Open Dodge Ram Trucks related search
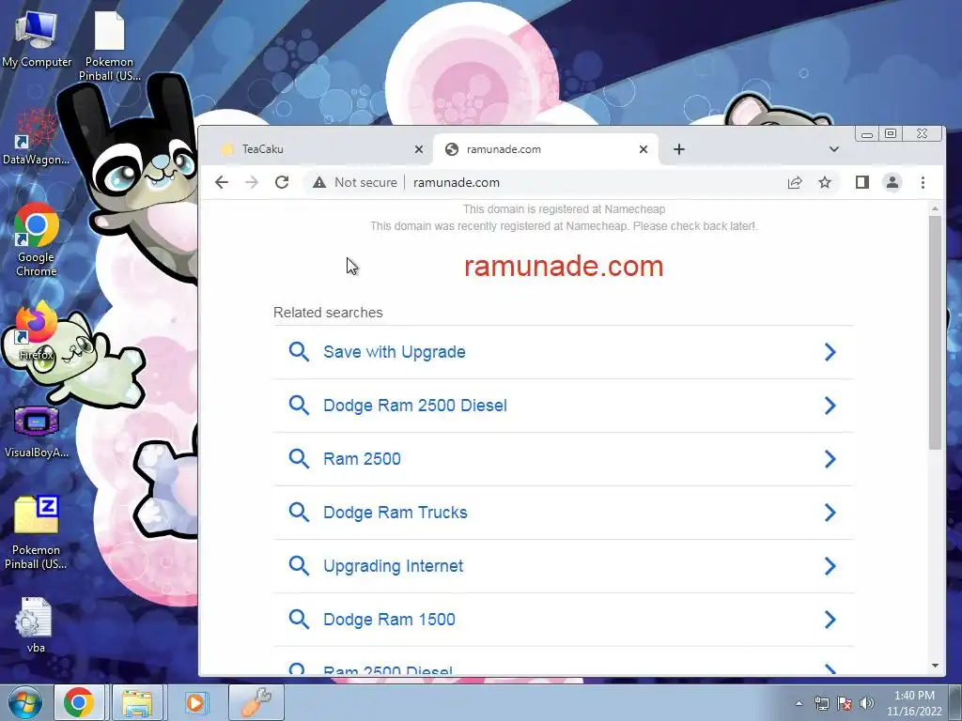Screen dimensions: 962x721 point(396,512)
